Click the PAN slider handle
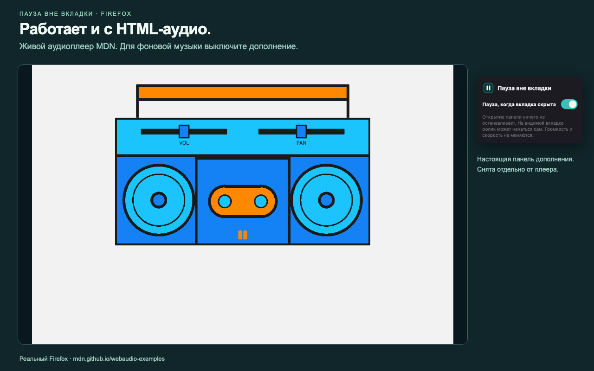 click(301, 131)
